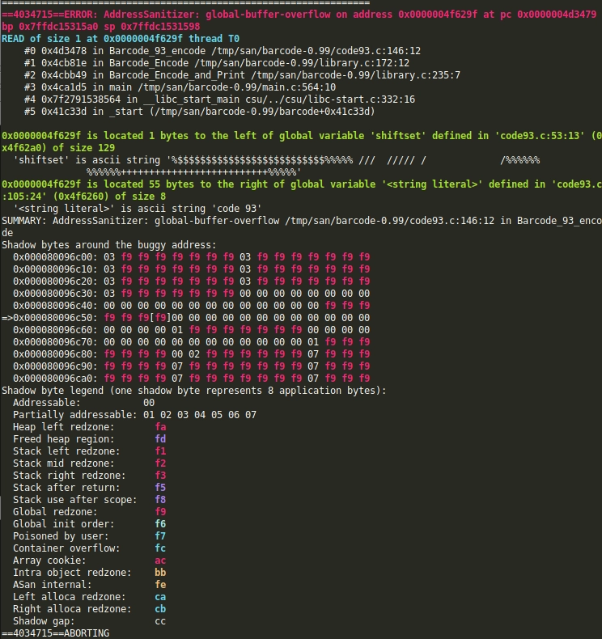
Task: Click "55 bytes to the right" green line
Action: tap(301, 190)
